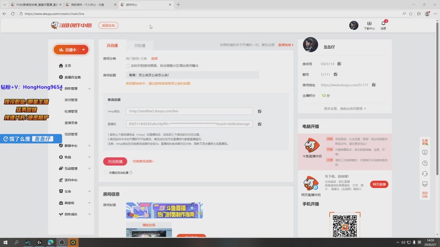Click the 下载中心 download icon
440x247 pixels.
(x=369, y=25)
